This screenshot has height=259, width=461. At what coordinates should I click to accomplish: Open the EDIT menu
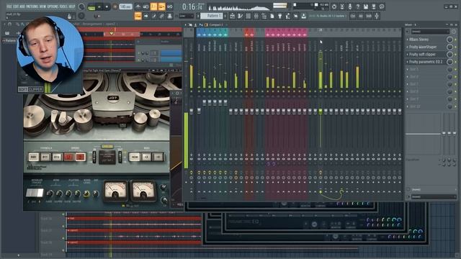17,6
